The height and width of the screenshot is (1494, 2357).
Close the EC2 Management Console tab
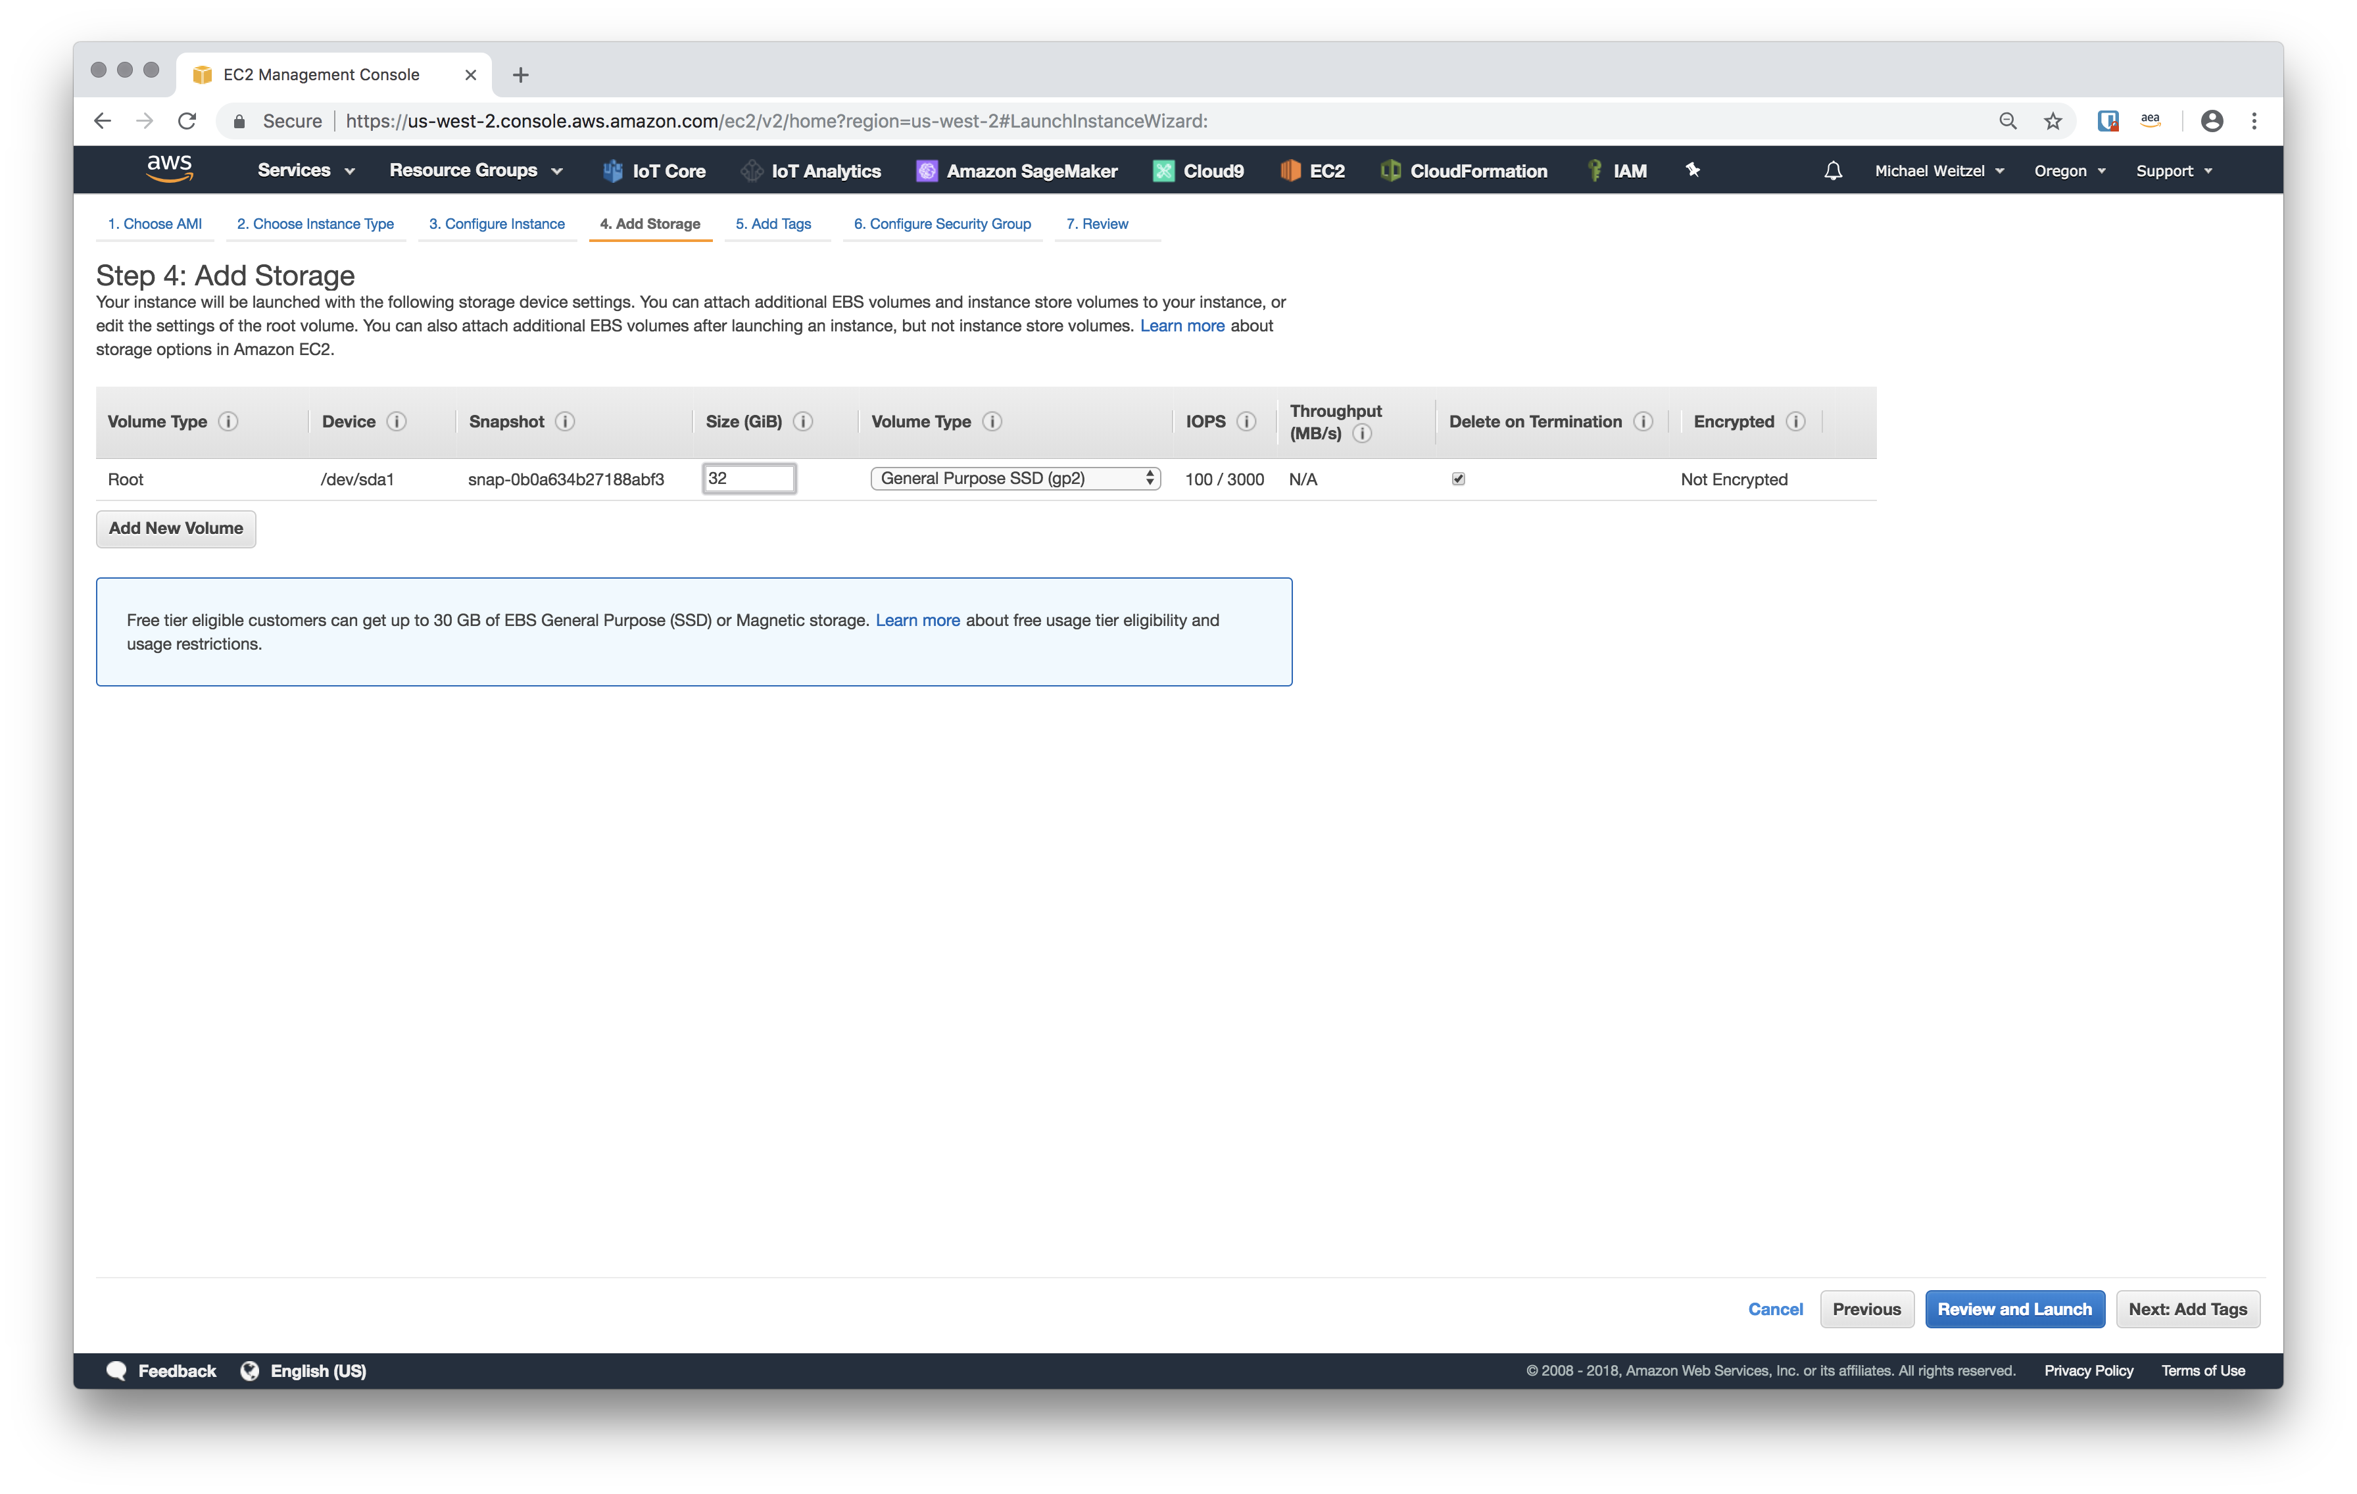(x=470, y=76)
